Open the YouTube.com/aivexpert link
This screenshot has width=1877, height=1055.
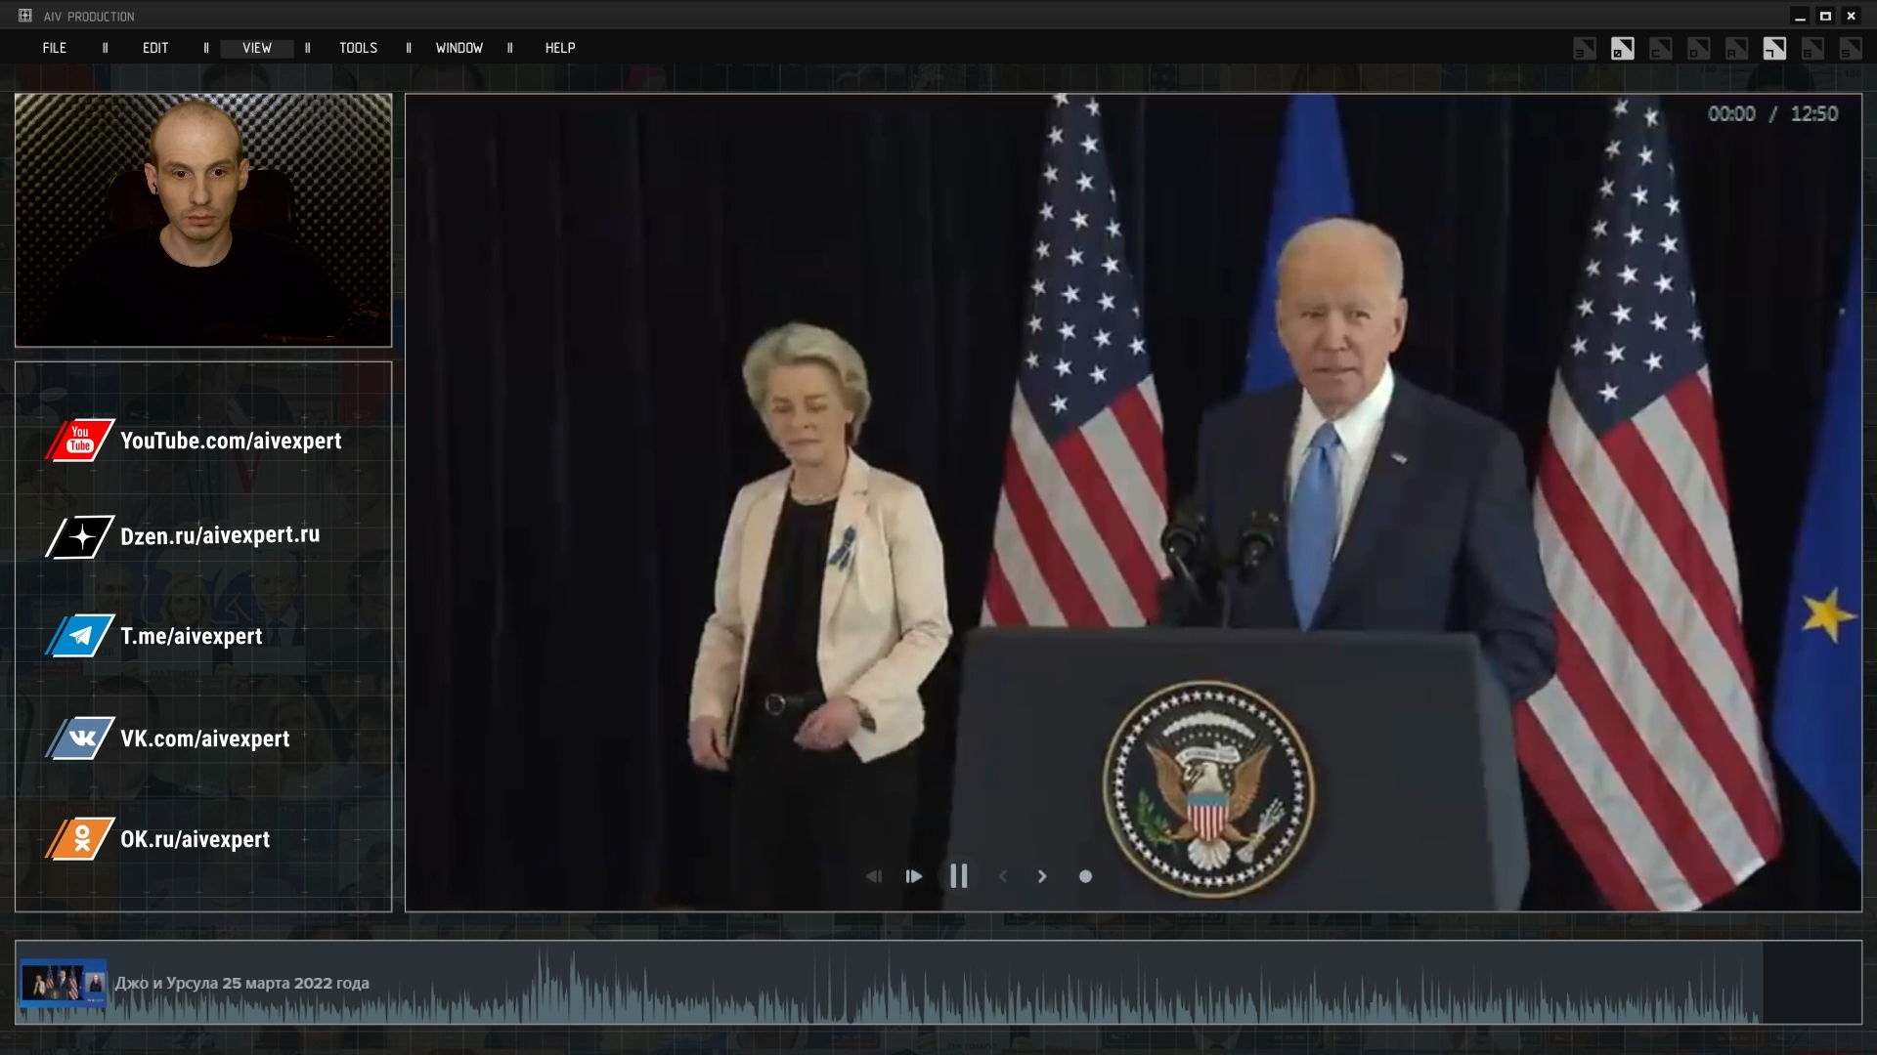231,441
